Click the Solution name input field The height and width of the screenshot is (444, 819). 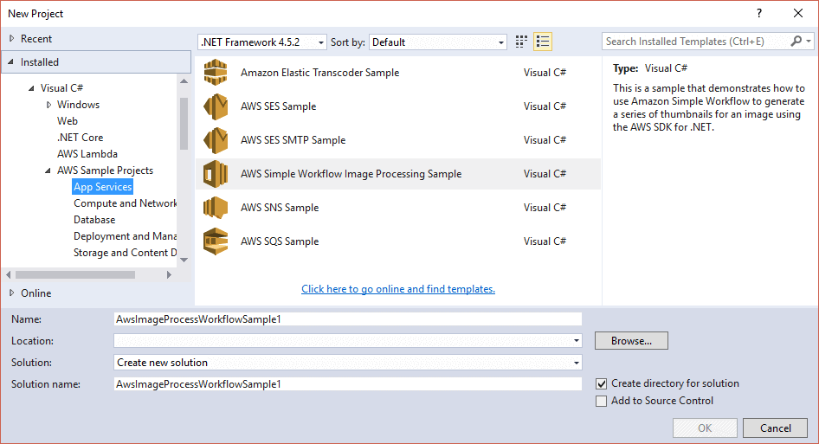348,384
